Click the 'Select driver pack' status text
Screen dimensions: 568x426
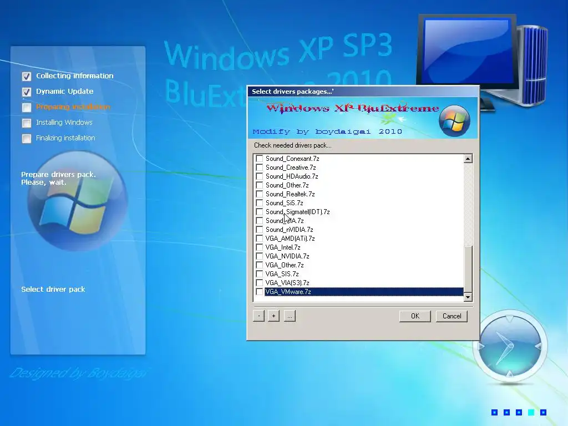point(53,290)
